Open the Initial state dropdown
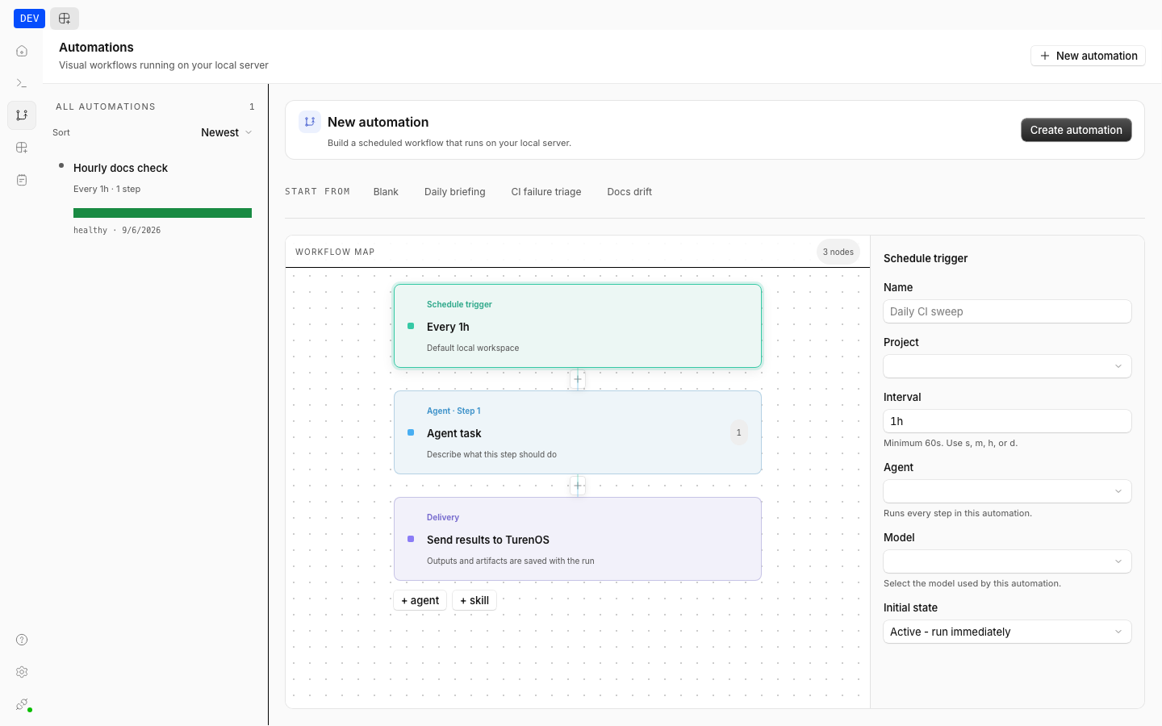The image size is (1162, 726). tap(1007, 632)
